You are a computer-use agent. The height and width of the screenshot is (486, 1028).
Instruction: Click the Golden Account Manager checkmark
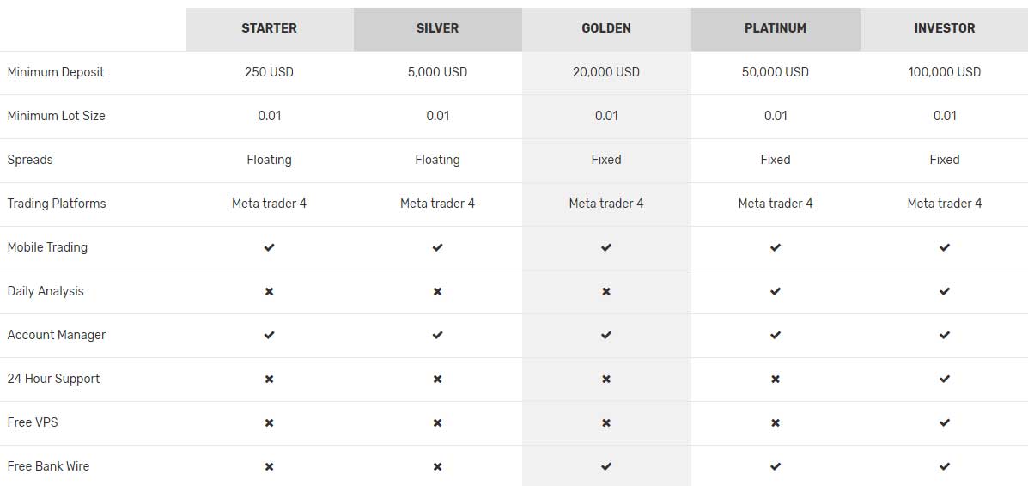[606, 335]
